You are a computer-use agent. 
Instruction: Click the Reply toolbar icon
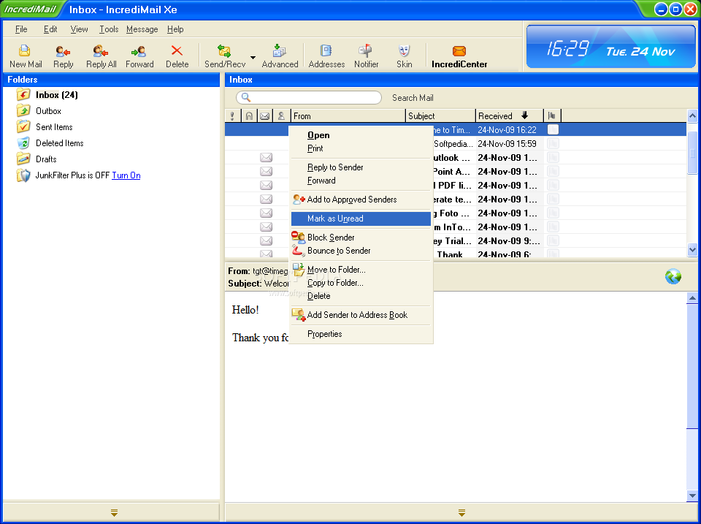tap(63, 51)
